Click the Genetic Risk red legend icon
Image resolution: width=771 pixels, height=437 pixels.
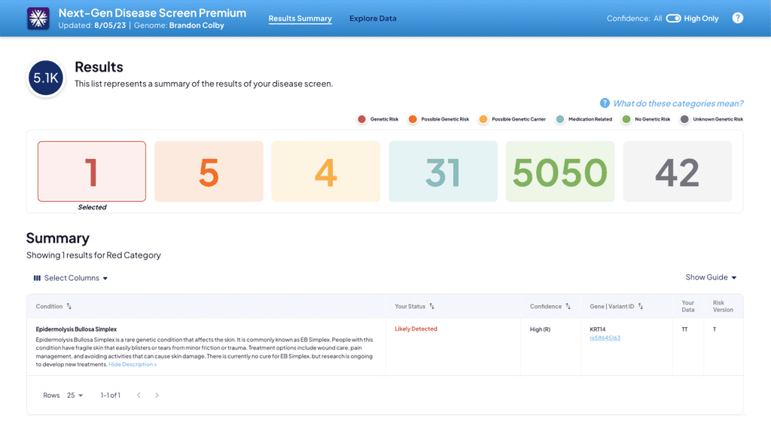pos(361,119)
